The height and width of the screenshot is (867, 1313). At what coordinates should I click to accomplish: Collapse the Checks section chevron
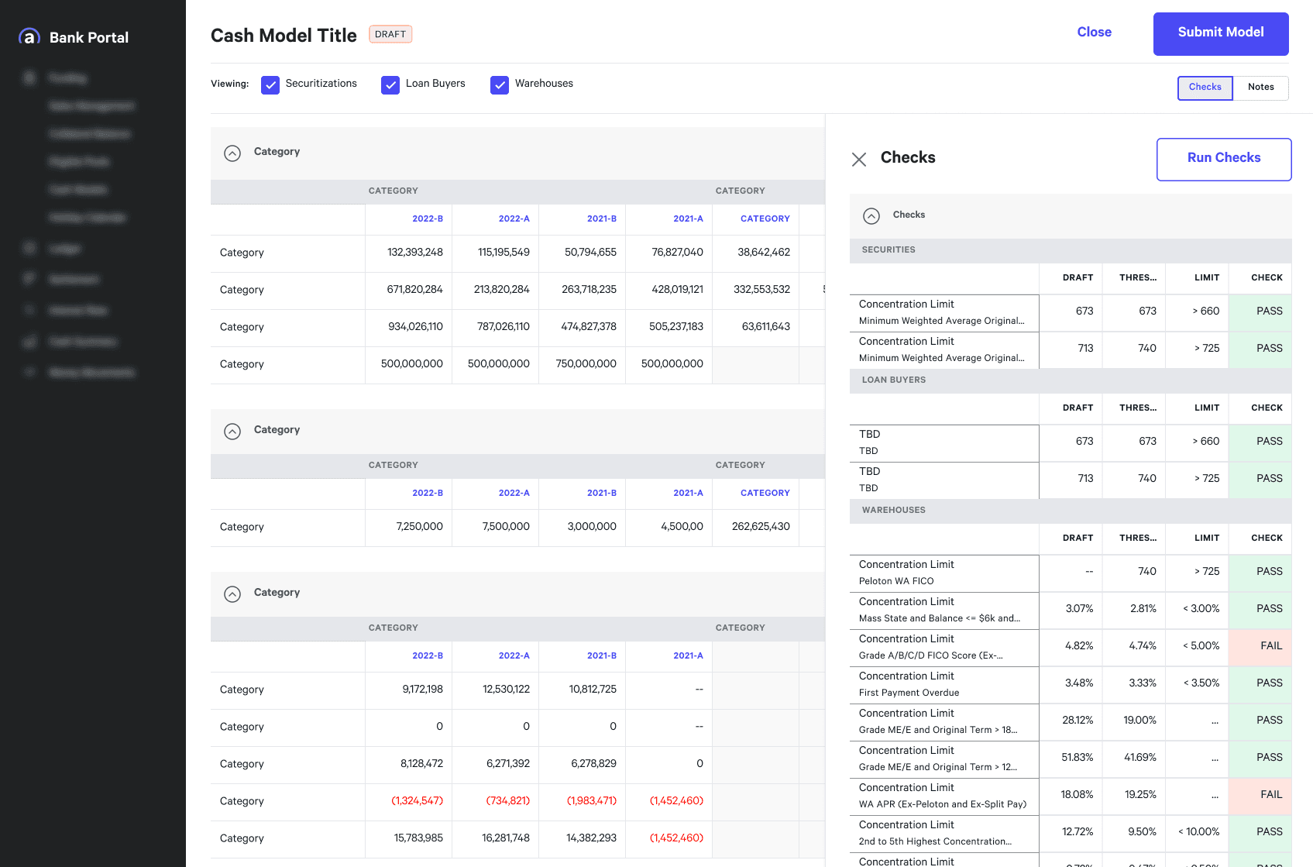871,216
